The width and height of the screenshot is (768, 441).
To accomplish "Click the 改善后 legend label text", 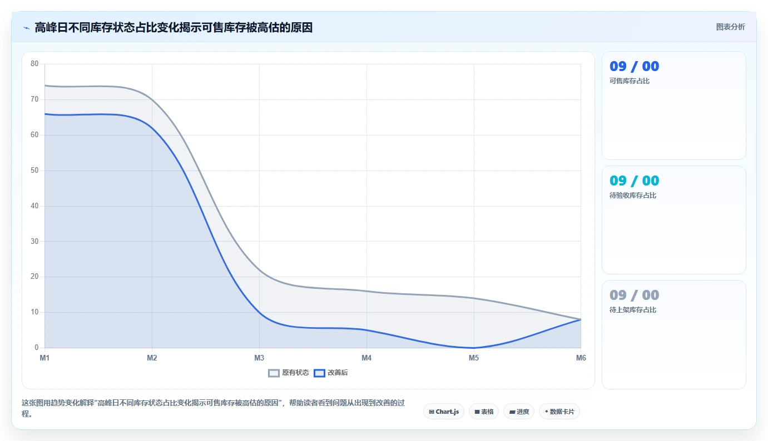I will click(x=338, y=373).
